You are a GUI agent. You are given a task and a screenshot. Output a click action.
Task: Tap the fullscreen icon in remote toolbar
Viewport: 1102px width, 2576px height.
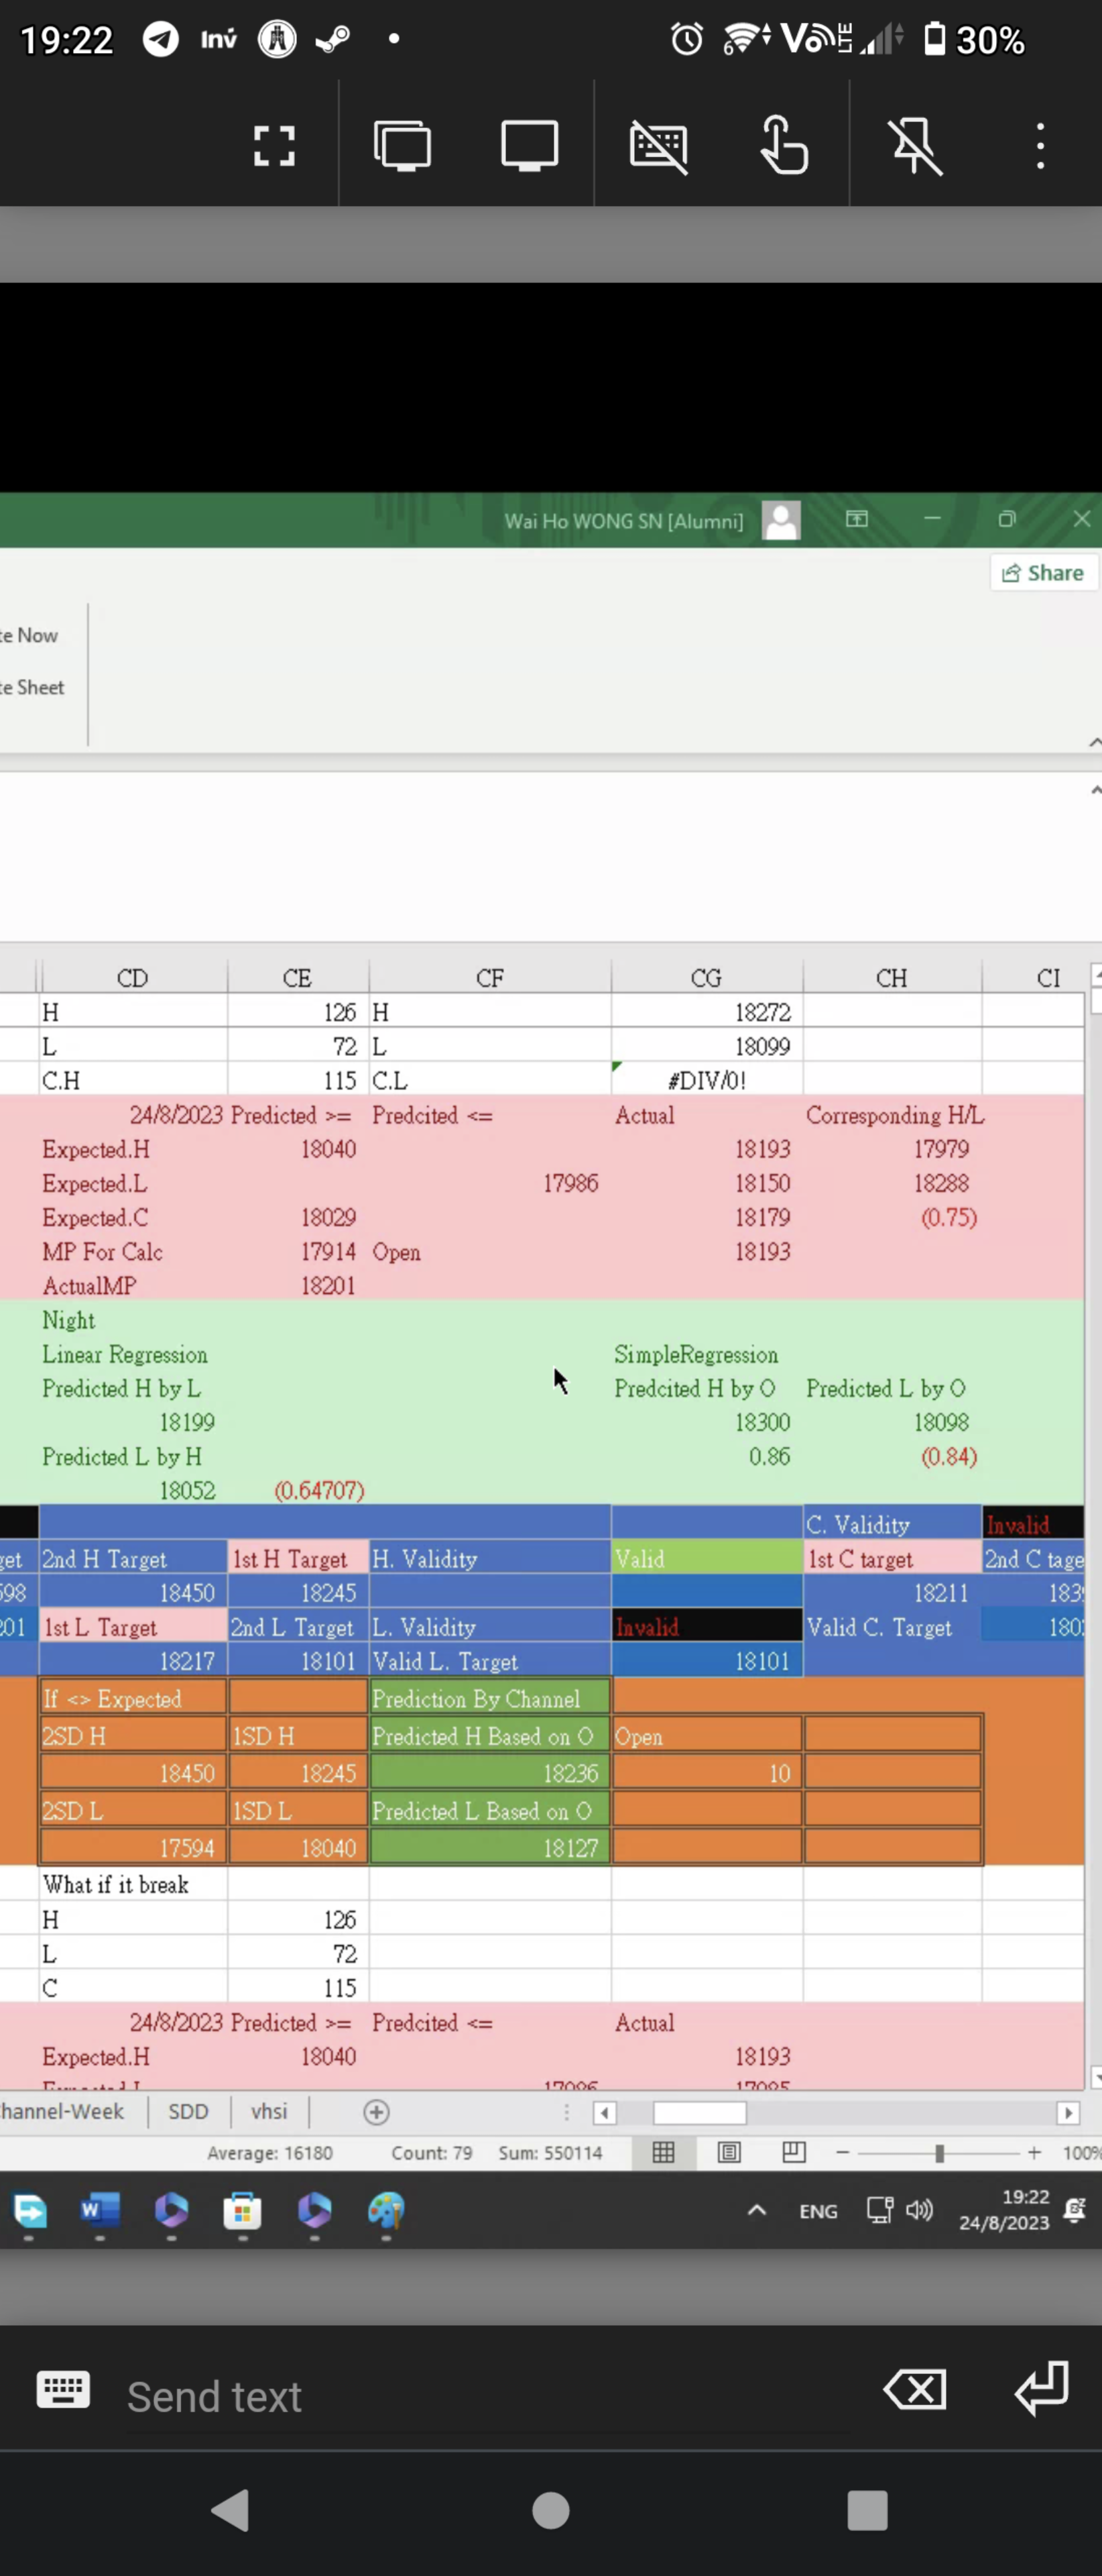(x=273, y=146)
